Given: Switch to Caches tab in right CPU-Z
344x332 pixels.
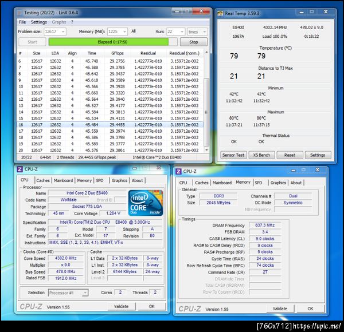Looking at the screenshot, I should point(202,183).
